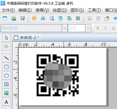
Task: Toggle italic formatting I button
Action: 105,28
